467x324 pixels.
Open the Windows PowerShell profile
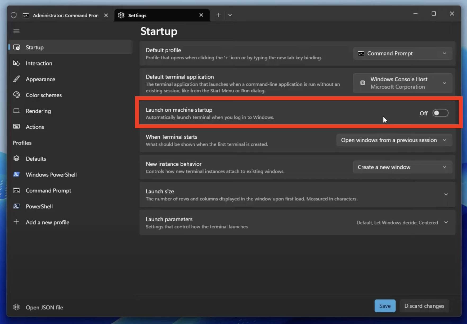70,174
